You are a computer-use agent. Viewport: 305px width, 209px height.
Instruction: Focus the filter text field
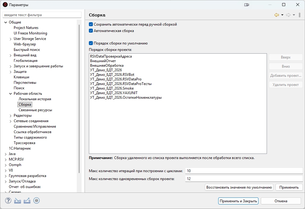coord(42,15)
